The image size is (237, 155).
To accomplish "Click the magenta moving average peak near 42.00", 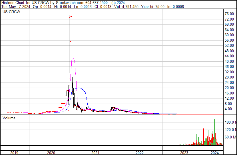I will [x=73, y=59].
